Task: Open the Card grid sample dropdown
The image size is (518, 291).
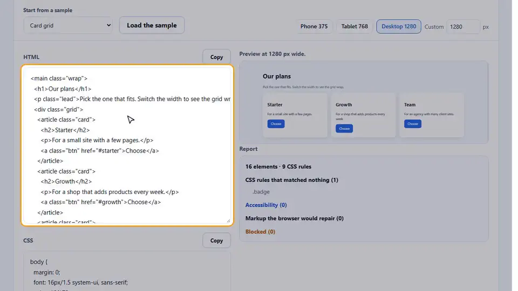Action: point(68,25)
